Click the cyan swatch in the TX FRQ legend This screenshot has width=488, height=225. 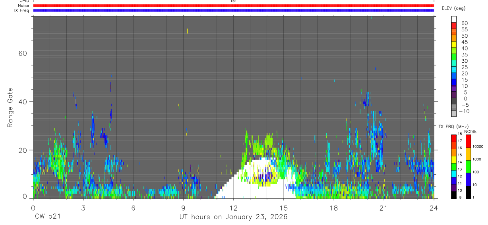[453, 173]
